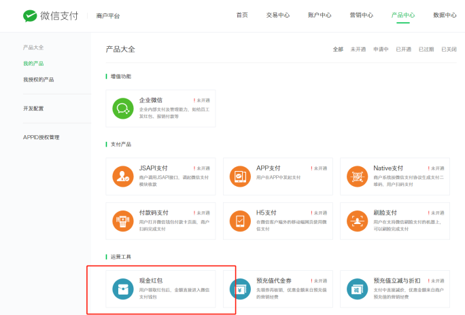Filter products by 申请中

click(381, 49)
